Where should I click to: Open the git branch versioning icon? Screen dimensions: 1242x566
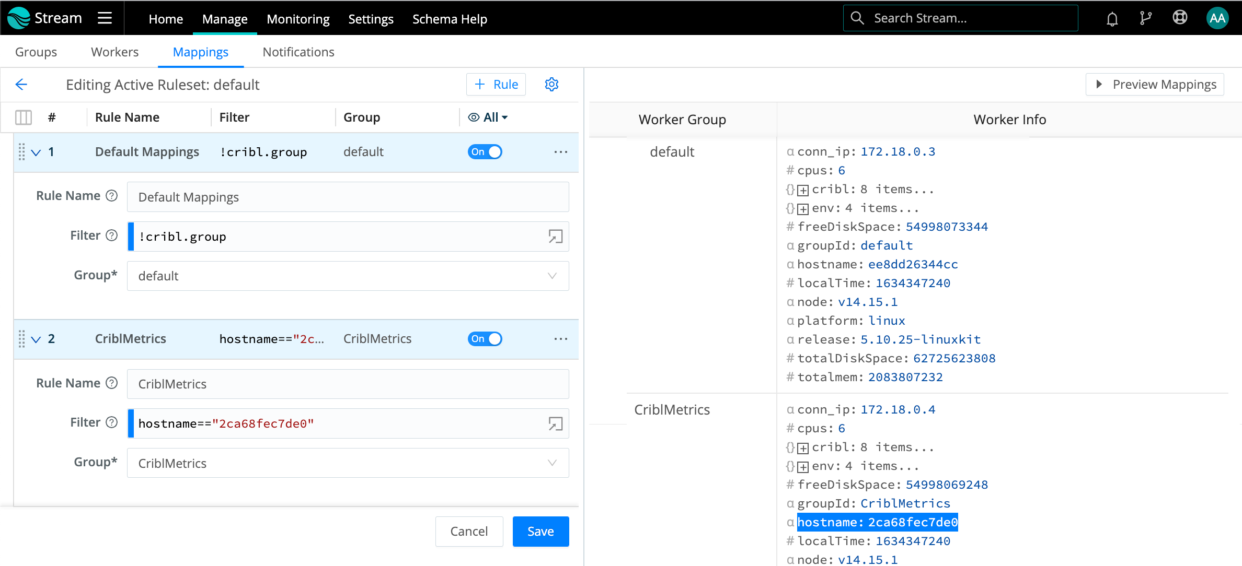[x=1145, y=17]
